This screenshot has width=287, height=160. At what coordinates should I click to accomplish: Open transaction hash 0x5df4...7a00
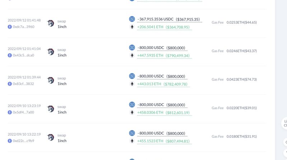[23, 112]
